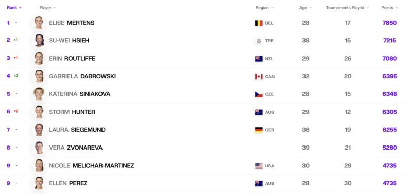
Task: Click Storm Hunter's Australian flag icon
Action: click(259, 112)
